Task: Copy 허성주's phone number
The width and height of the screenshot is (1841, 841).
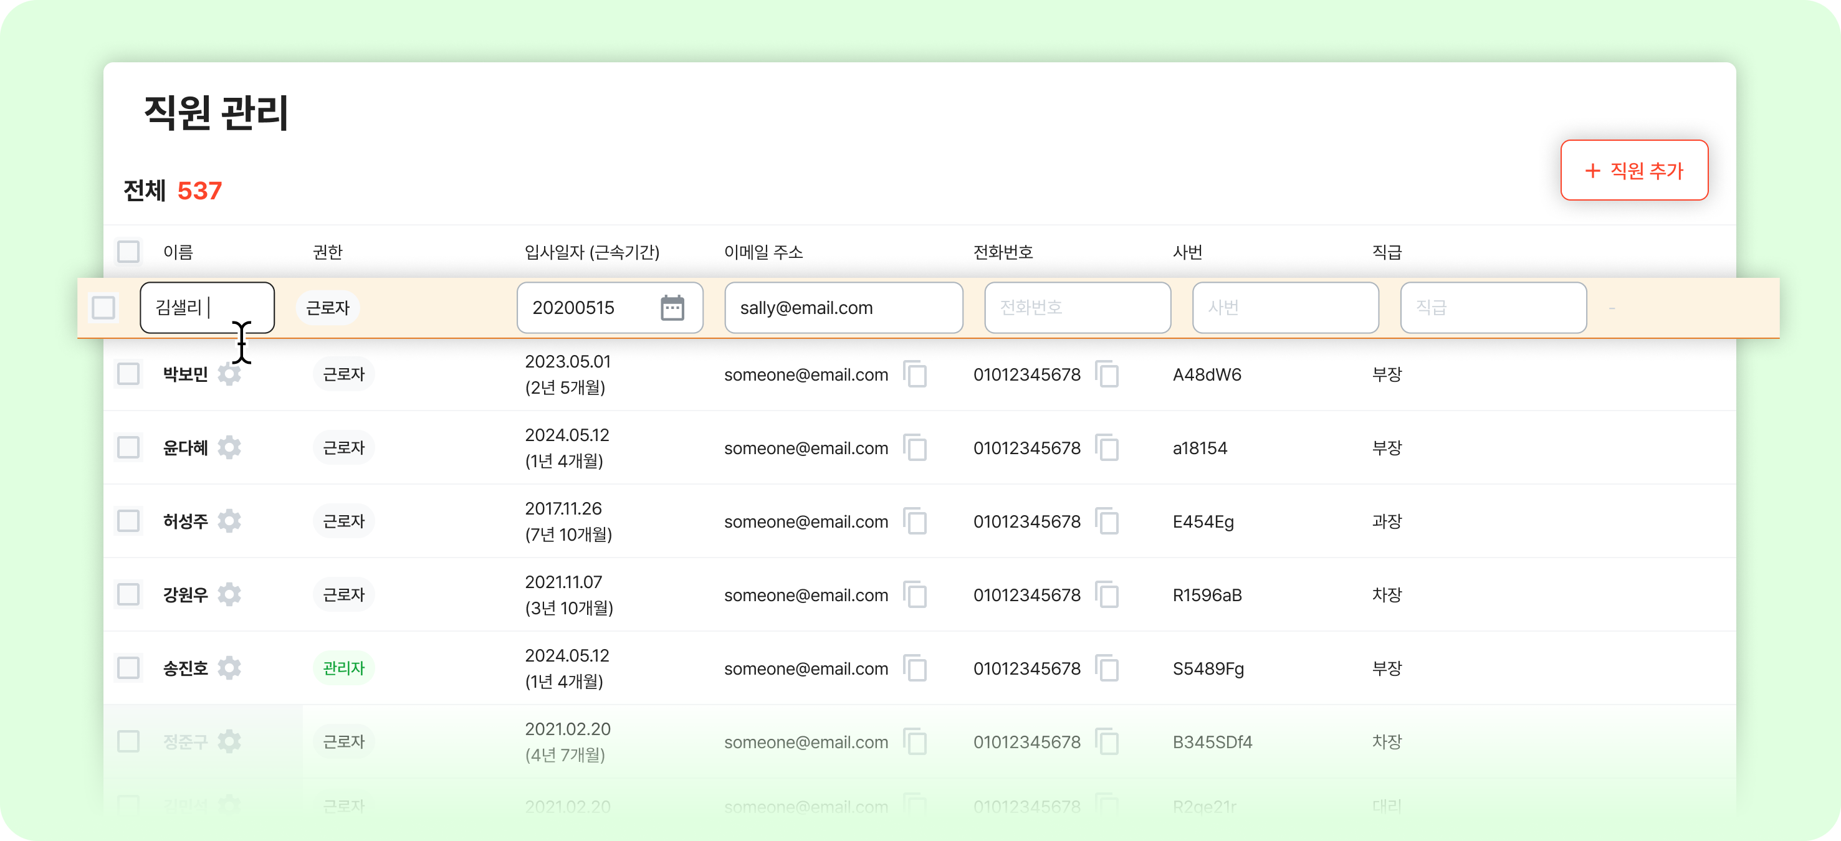Action: tap(1107, 521)
